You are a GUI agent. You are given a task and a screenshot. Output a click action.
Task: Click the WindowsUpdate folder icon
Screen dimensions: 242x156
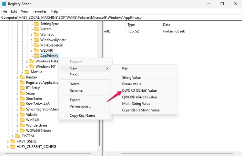(x=36, y=40)
